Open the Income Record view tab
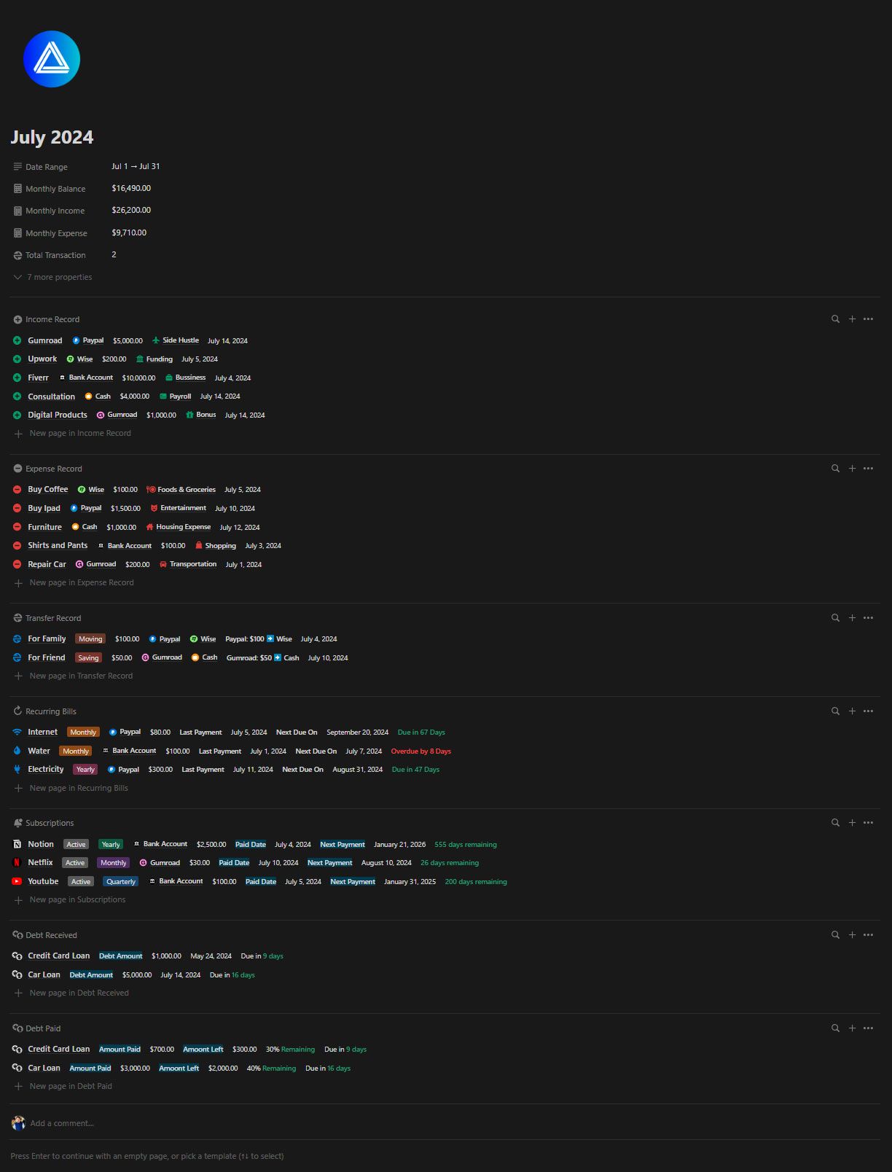 [47, 319]
